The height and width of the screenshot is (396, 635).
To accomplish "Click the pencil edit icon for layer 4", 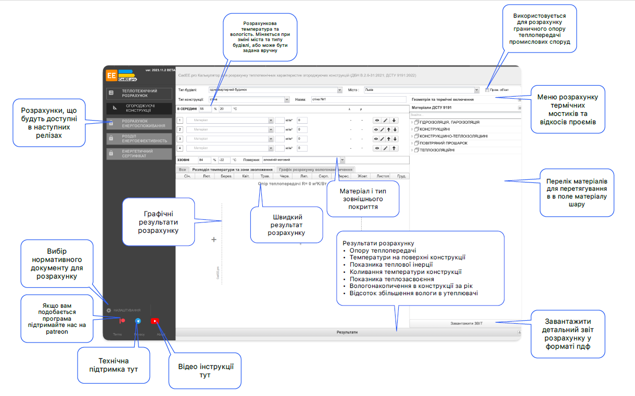I will (386, 148).
